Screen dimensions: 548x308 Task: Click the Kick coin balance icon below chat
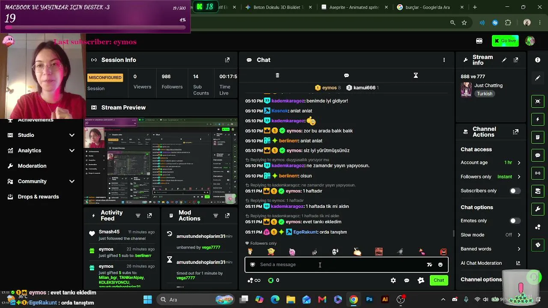pyautogui.click(x=271, y=281)
